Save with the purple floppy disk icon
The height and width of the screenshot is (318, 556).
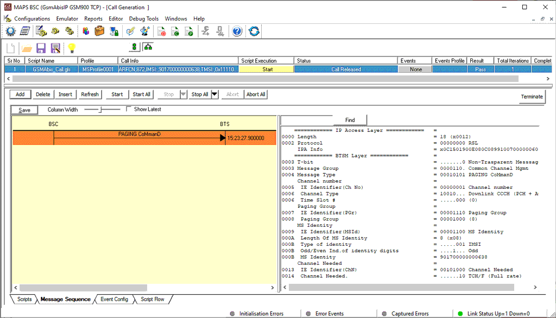41,48
